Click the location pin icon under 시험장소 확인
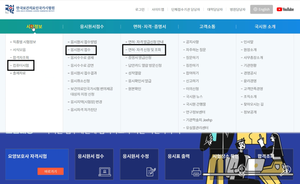 pyautogui.click(x=241, y=170)
